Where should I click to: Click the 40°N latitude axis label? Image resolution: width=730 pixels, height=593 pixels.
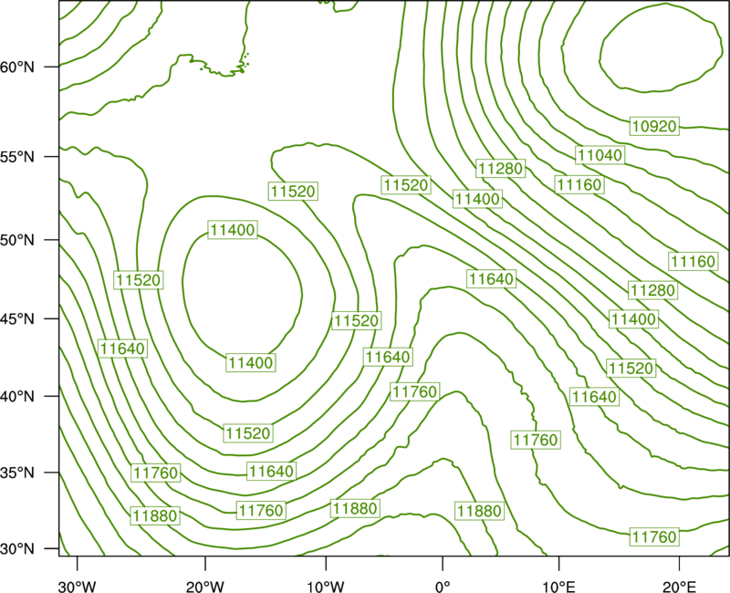(x=17, y=397)
